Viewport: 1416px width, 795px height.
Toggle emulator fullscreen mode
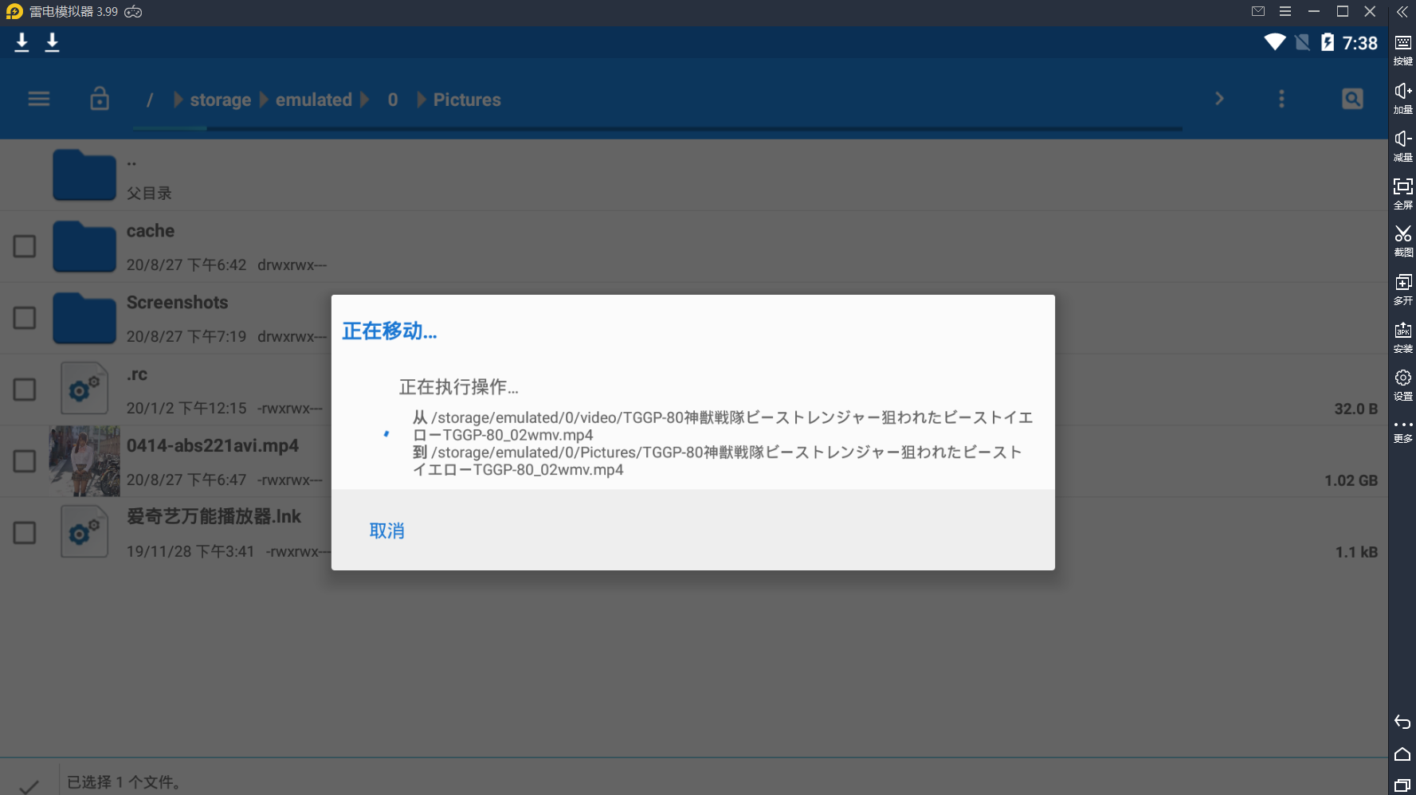pyautogui.click(x=1402, y=190)
